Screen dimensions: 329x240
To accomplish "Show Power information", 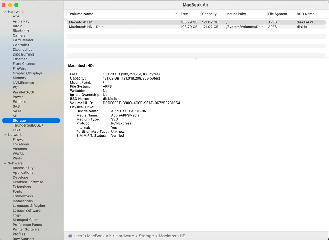I will [18, 97].
